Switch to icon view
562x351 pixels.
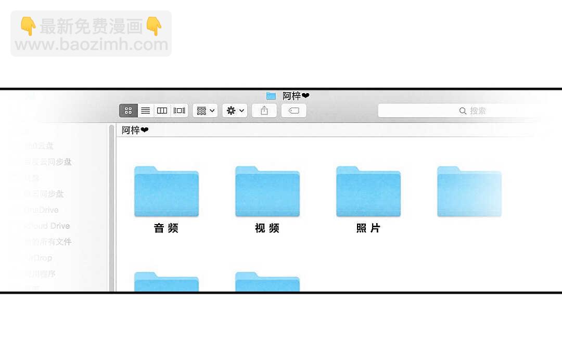[x=129, y=111]
